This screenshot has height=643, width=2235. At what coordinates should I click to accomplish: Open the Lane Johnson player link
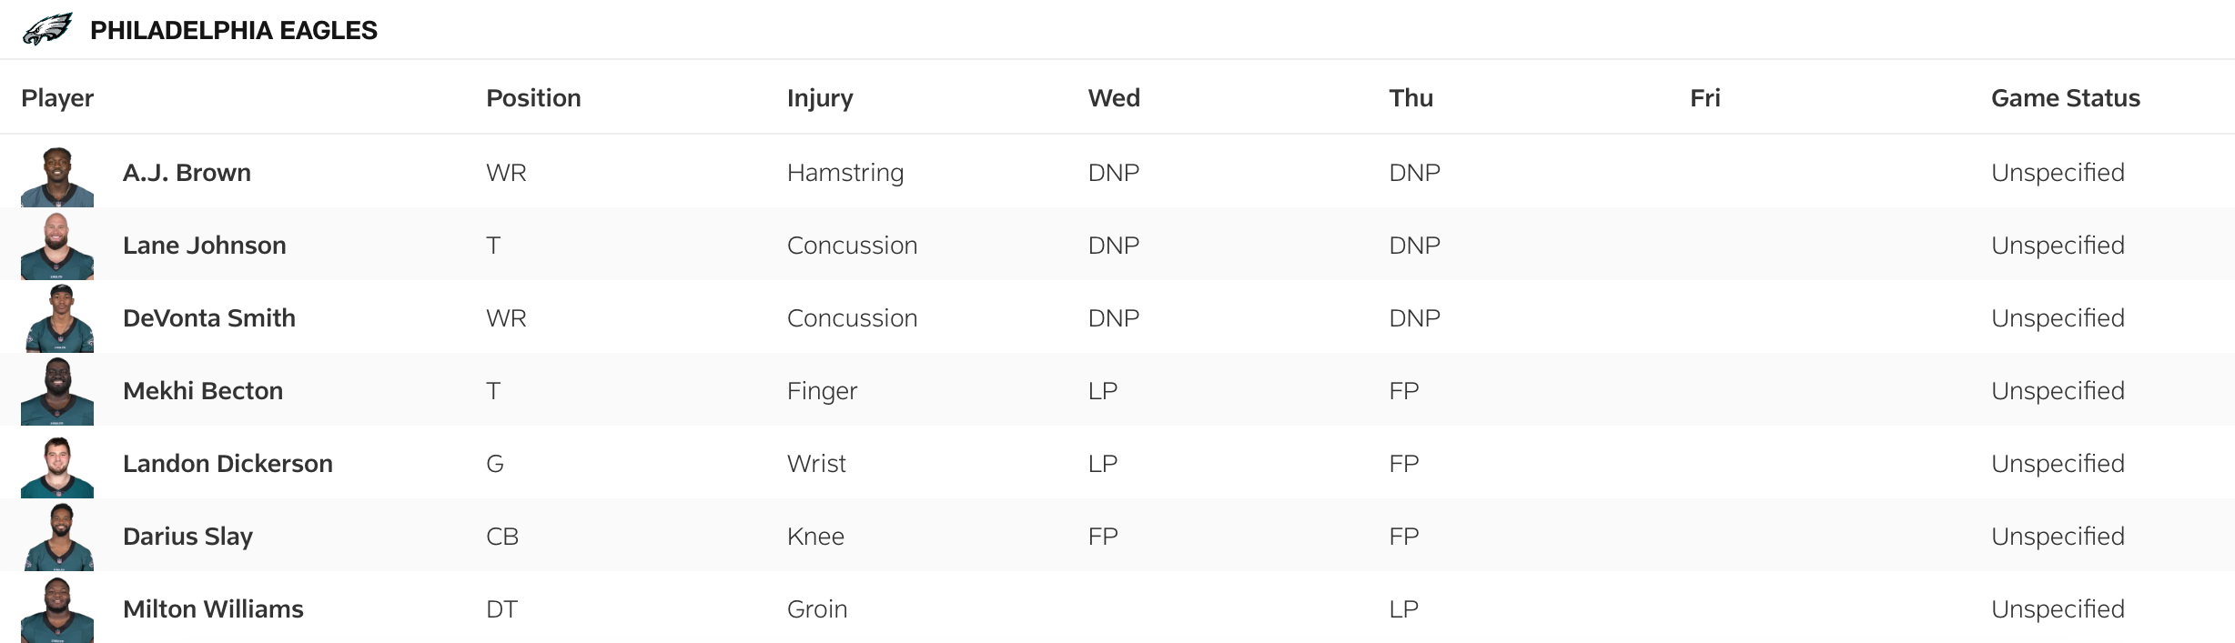tap(204, 246)
